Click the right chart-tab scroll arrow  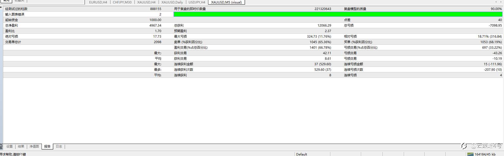click(x=501, y=2)
